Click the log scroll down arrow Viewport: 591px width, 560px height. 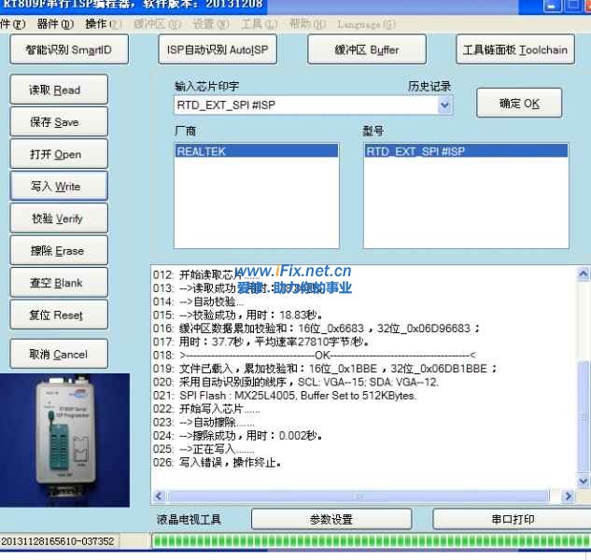coord(584,481)
